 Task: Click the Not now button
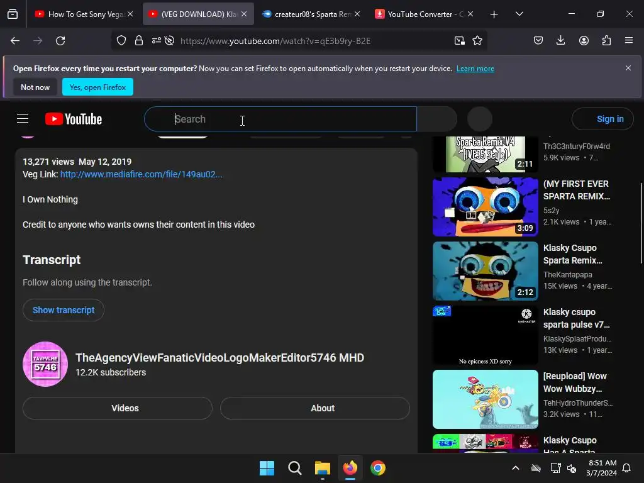point(35,87)
